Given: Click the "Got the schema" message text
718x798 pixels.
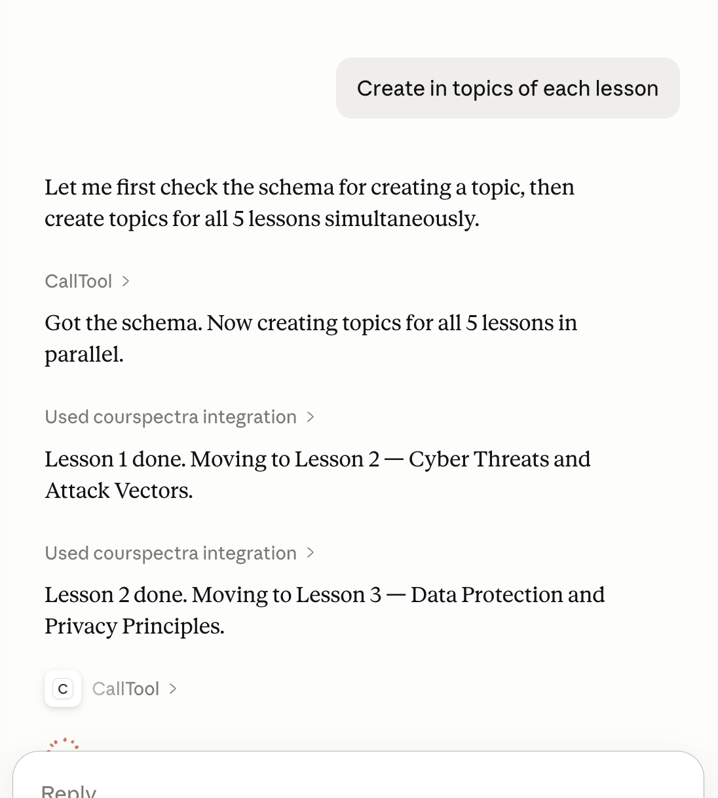Looking at the screenshot, I should click(311, 338).
